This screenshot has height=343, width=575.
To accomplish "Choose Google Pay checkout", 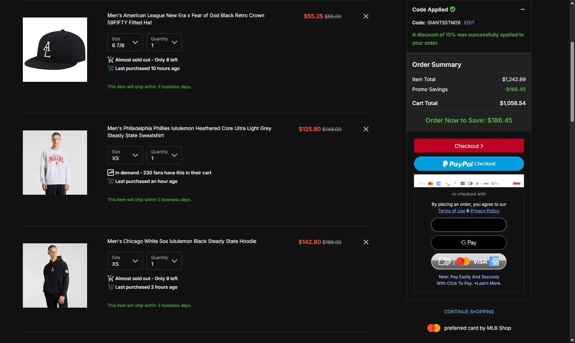I will pos(469,243).
